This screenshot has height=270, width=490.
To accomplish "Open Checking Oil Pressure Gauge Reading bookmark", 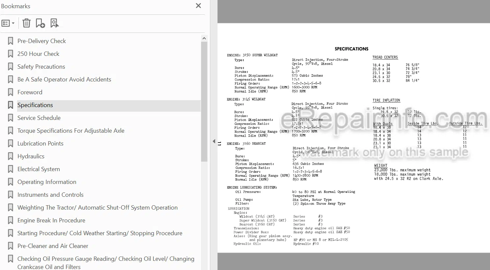I will 106,263.
